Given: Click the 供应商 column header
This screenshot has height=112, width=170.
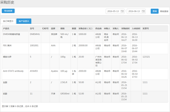Looking at the screenshot, I should pos(99,29).
